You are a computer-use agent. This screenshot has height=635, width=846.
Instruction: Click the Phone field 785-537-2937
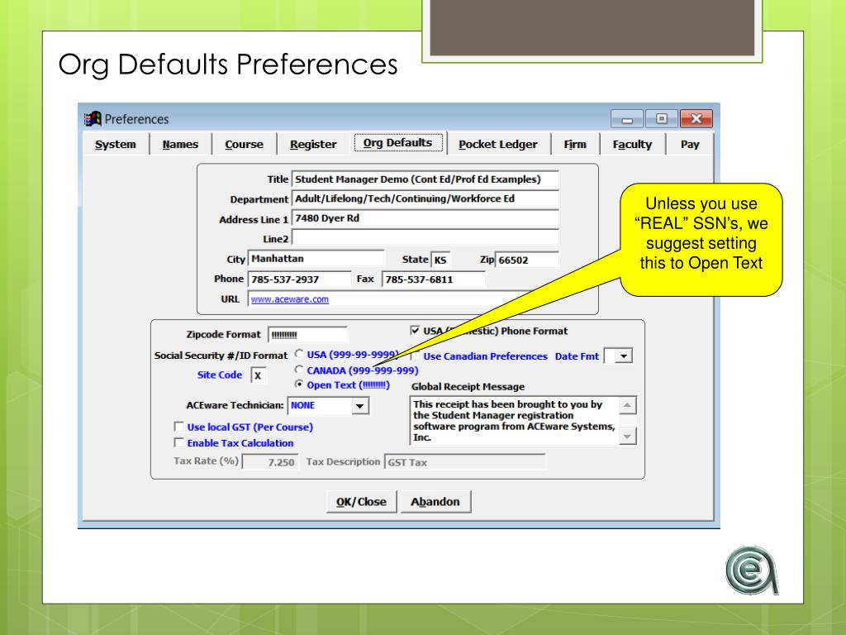299,279
